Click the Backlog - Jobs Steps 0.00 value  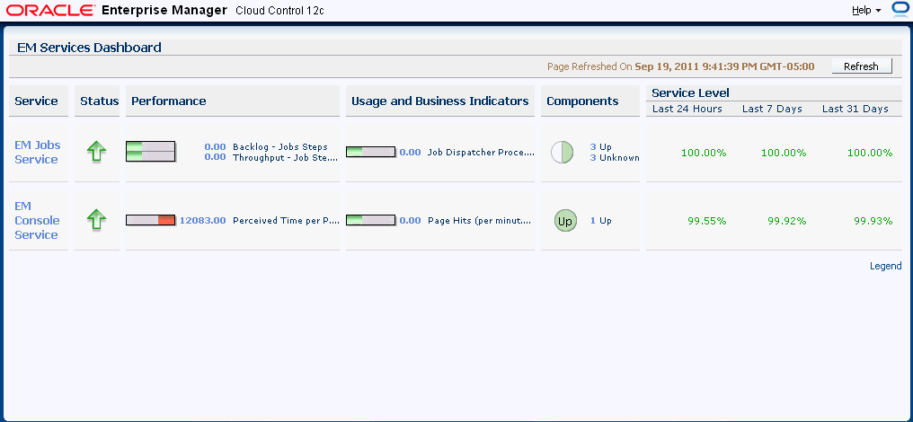[x=215, y=146]
